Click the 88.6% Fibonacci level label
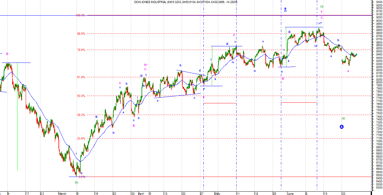The height and width of the screenshot is (195, 383). tap(81, 33)
